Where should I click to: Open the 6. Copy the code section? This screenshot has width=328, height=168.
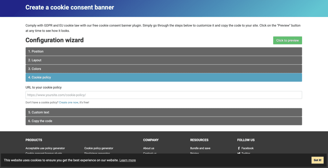(163, 121)
